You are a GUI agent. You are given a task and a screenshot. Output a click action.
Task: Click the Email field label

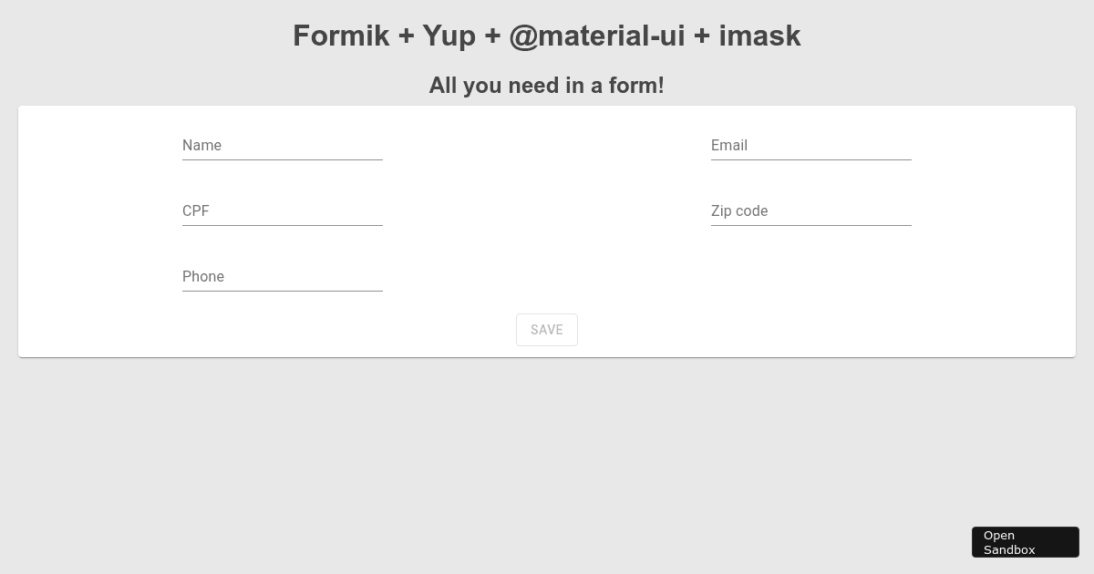[x=729, y=145]
